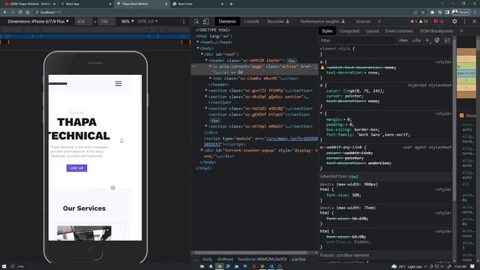Image resolution: width=480 pixels, height=270 pixels.
Task: Select the section sc-eCYdqJ element row
Action: tap(260, 126)
